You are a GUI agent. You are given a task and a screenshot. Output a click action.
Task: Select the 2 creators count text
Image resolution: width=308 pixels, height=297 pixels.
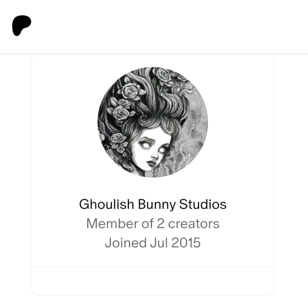click(x=188, y=223)
